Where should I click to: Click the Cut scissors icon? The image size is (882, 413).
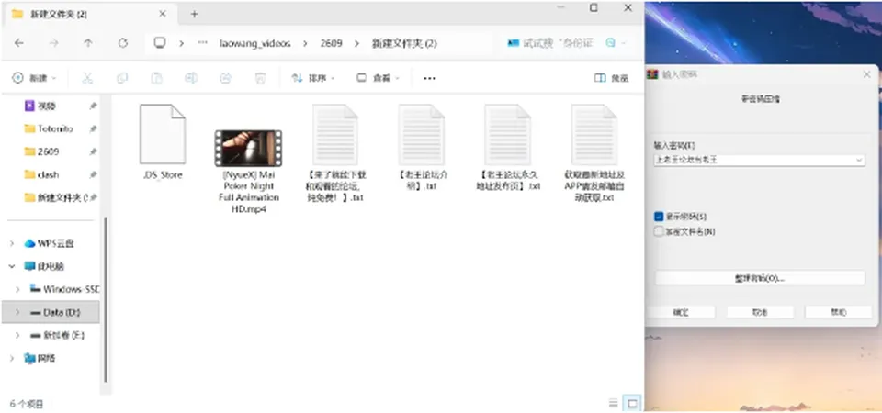pos(87,78)
